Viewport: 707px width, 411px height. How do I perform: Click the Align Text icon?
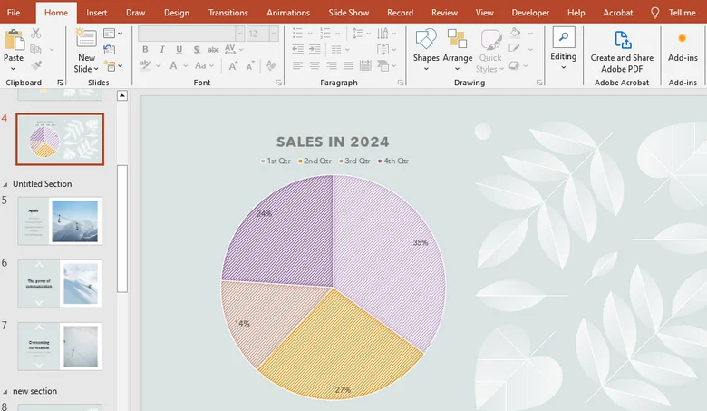click(383, 49)
